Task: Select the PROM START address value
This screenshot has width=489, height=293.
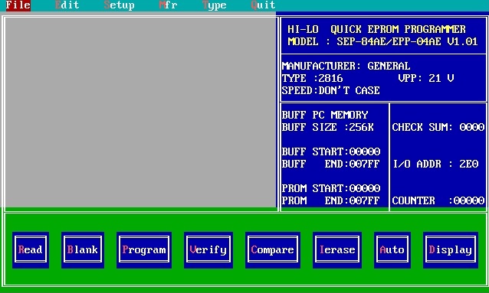Action: (x=365, y=188)
